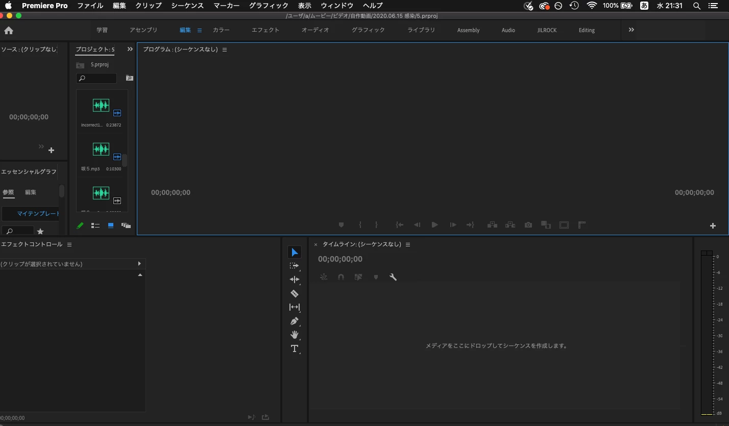
Task: Go up to parent bin folder icon
Action: click(x=80, y=65)
